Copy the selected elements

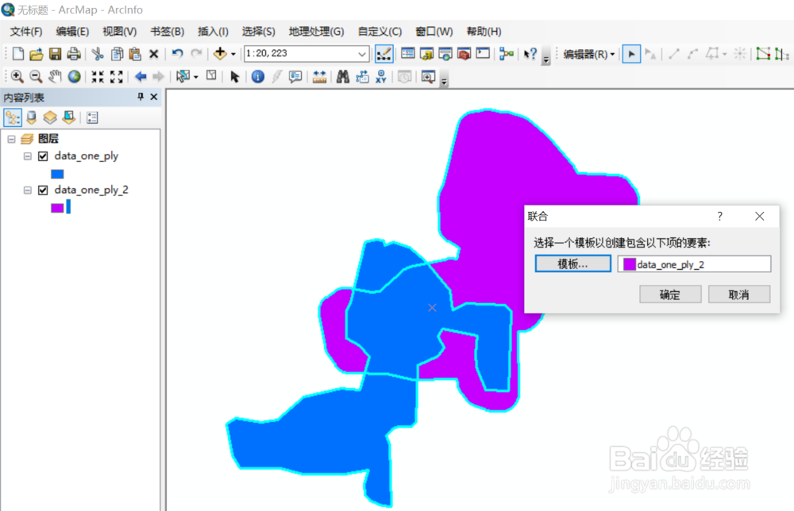(117, 54)
